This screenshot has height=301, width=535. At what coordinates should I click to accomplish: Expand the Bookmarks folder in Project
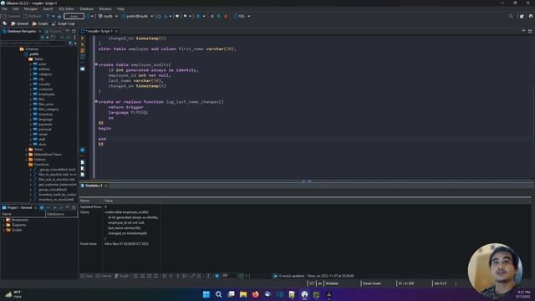click(x=3, y=220)
